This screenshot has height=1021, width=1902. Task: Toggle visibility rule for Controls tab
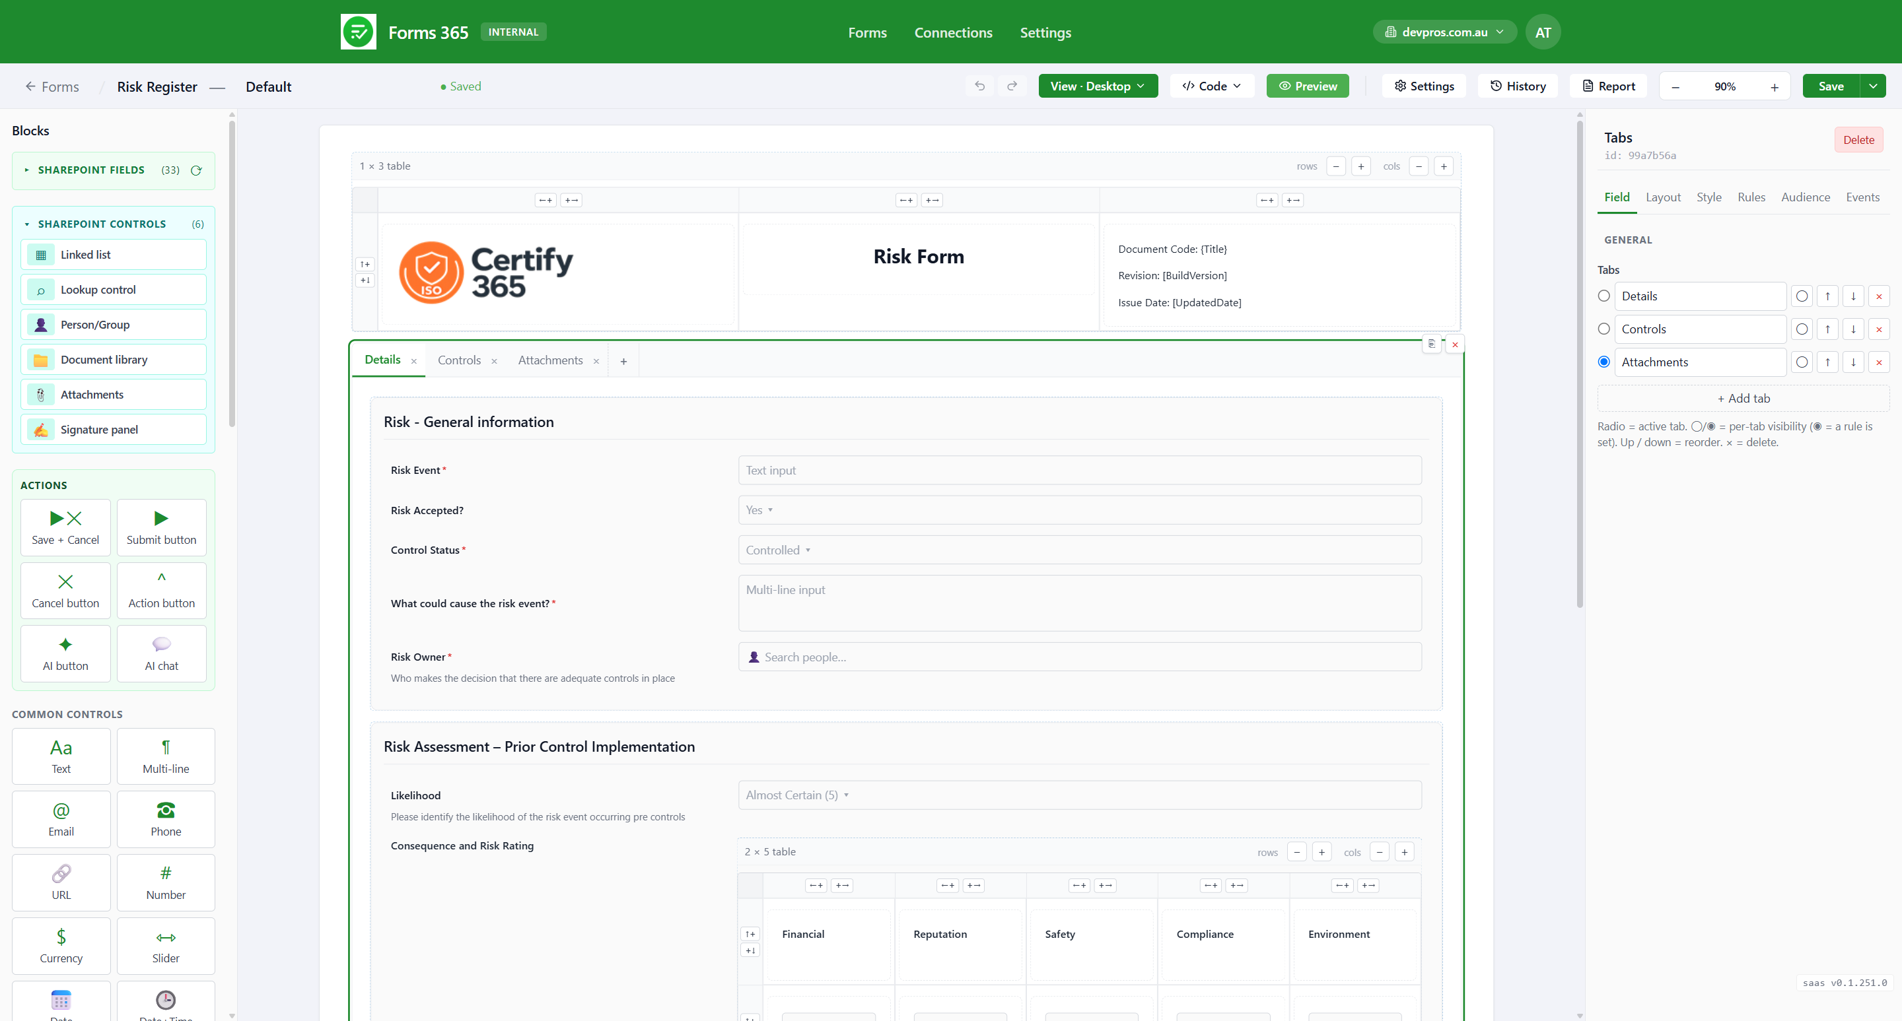coord(1802,329)
